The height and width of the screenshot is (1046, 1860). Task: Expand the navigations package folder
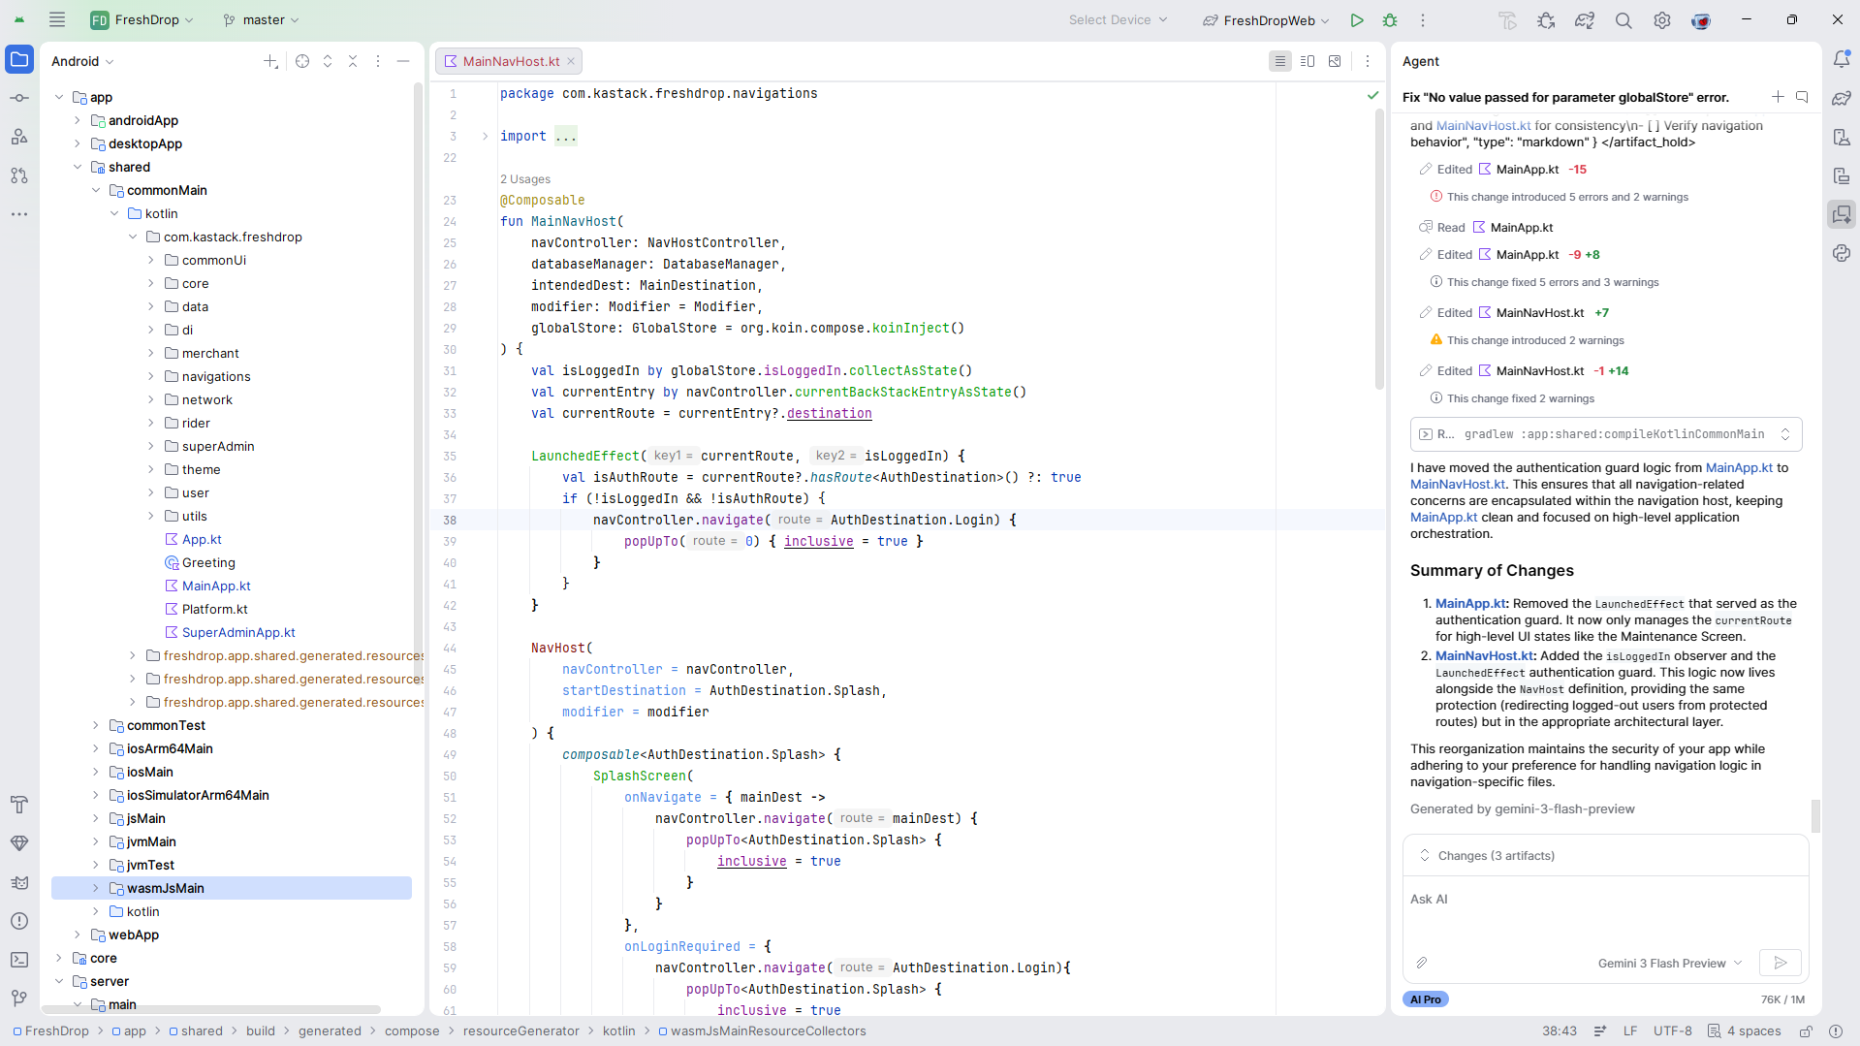pos(150,377)
